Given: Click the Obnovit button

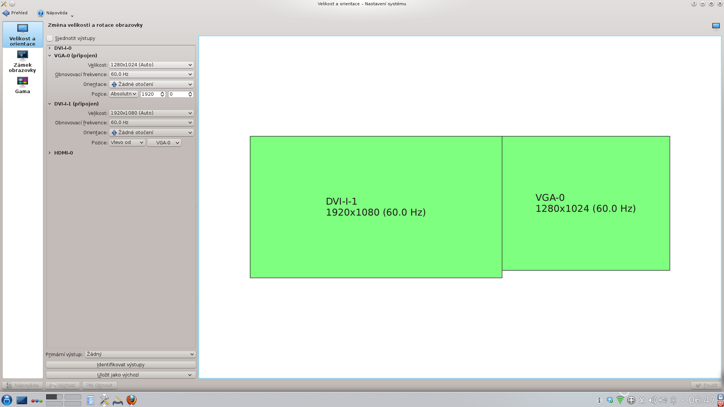Looking at the screenshot, I should [x=100, y=385].
